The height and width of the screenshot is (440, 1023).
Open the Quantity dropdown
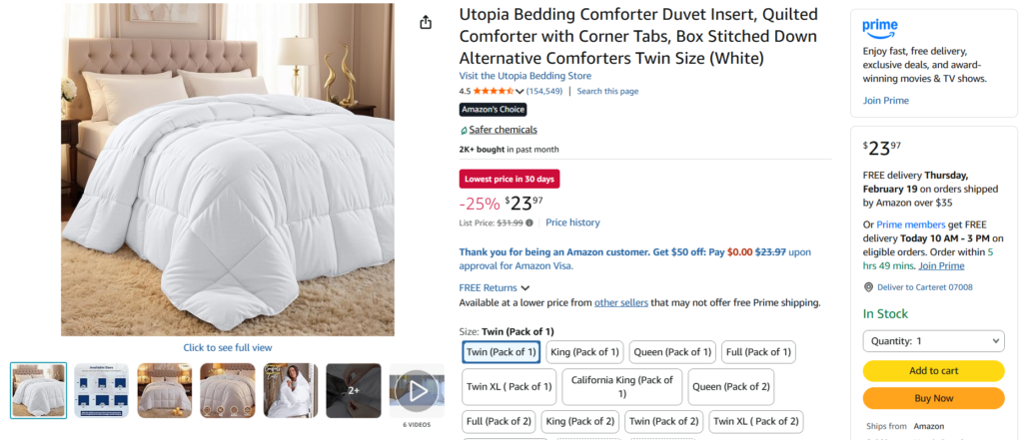933,341
